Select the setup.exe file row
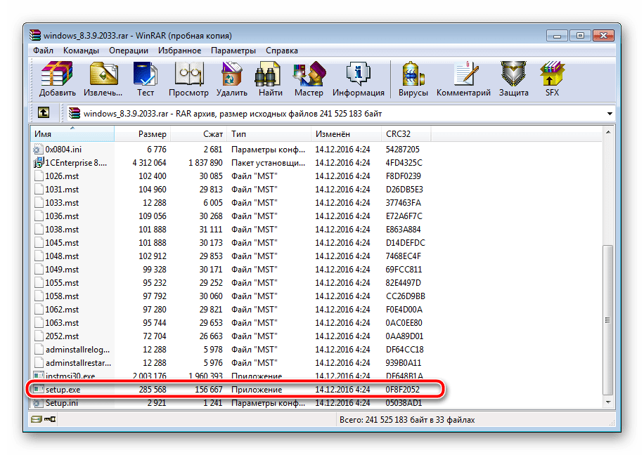This screenshot has height=455, width=644. [x=63, y=390]
